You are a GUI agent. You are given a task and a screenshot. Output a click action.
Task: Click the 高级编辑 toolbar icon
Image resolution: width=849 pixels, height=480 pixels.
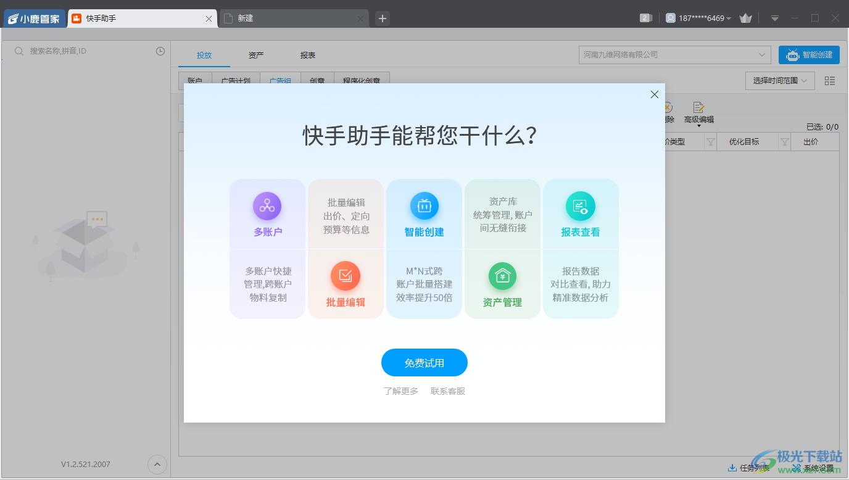[x=699, y=108]
